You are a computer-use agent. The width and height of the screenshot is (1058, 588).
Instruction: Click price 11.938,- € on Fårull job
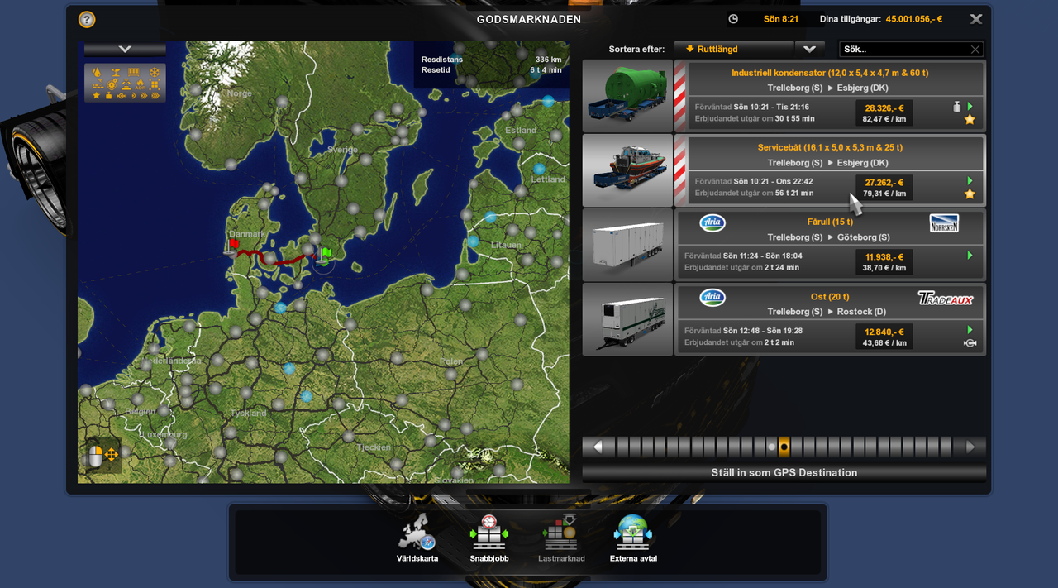(884, 257)
